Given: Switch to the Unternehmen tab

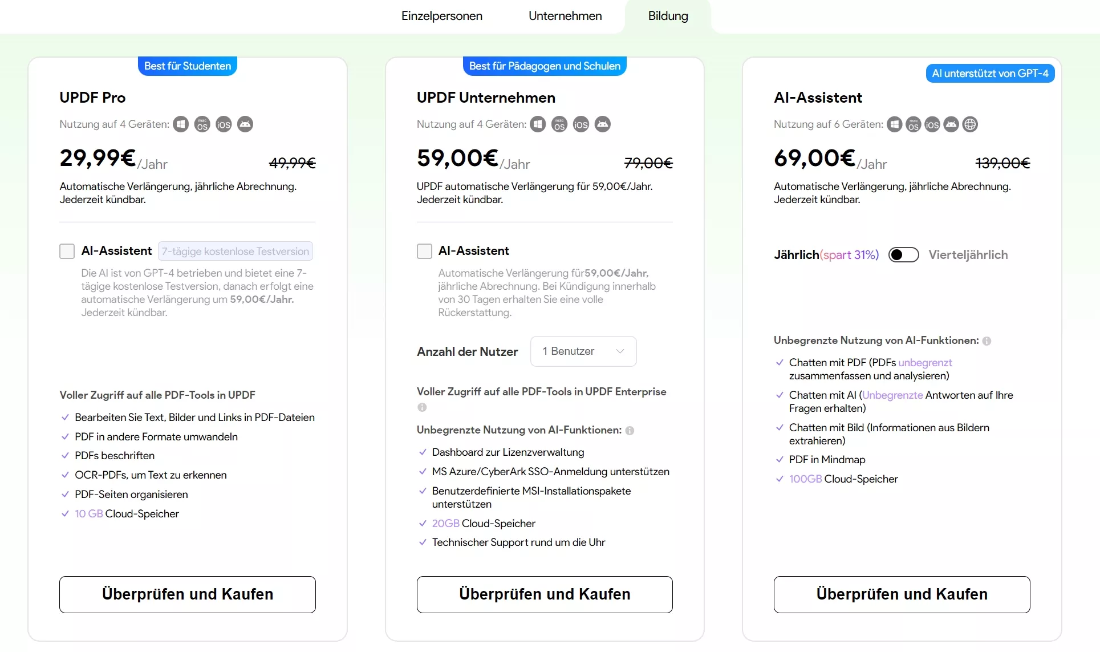Looking at the screenshot, I should pyautogui.click(x=565, y=16).
